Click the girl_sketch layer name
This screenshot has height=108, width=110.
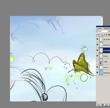[x=107, y=39]
